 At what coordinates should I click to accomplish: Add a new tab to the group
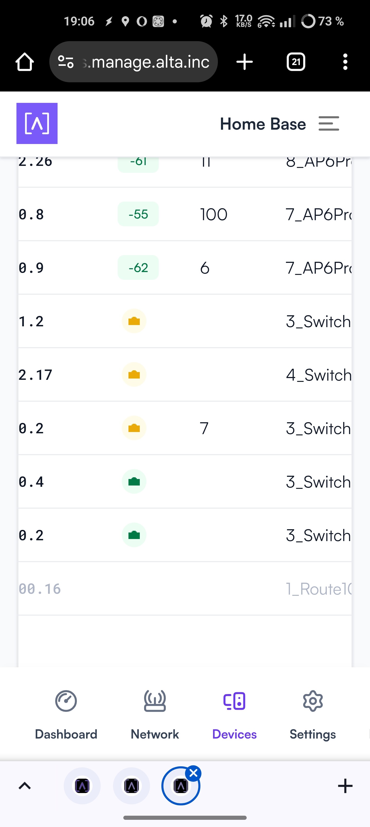[345, 786]
